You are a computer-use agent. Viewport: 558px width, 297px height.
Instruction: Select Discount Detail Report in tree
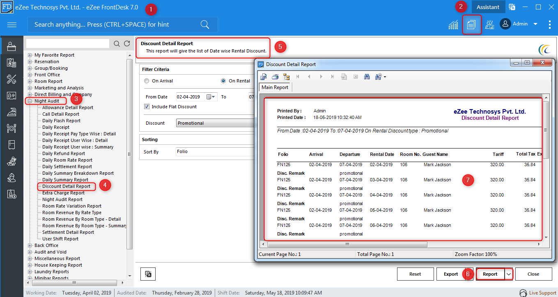point(67,186)
